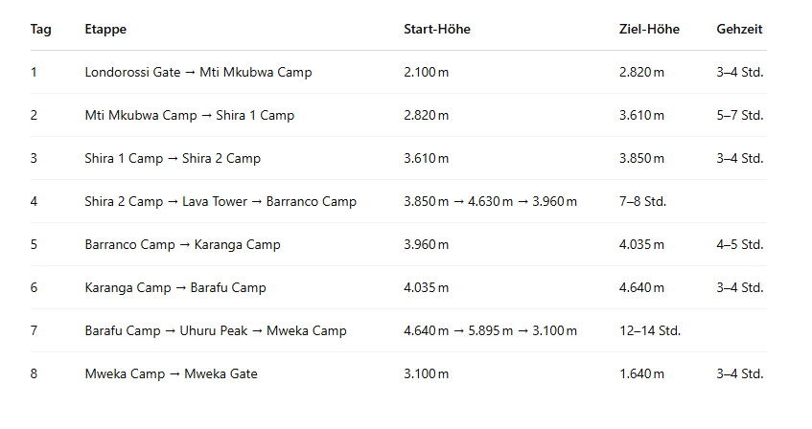Click the Barranco Camp → Karanga Camp stage

click(182, 244)
